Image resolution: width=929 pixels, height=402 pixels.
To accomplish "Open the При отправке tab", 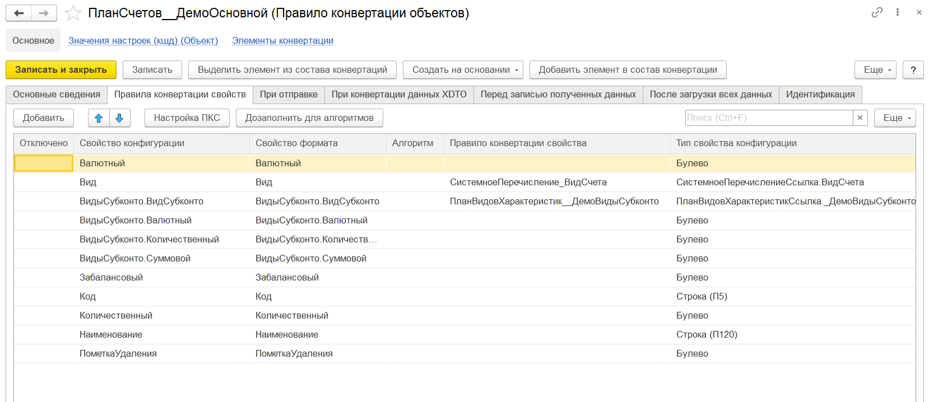I will pos(289,95).
